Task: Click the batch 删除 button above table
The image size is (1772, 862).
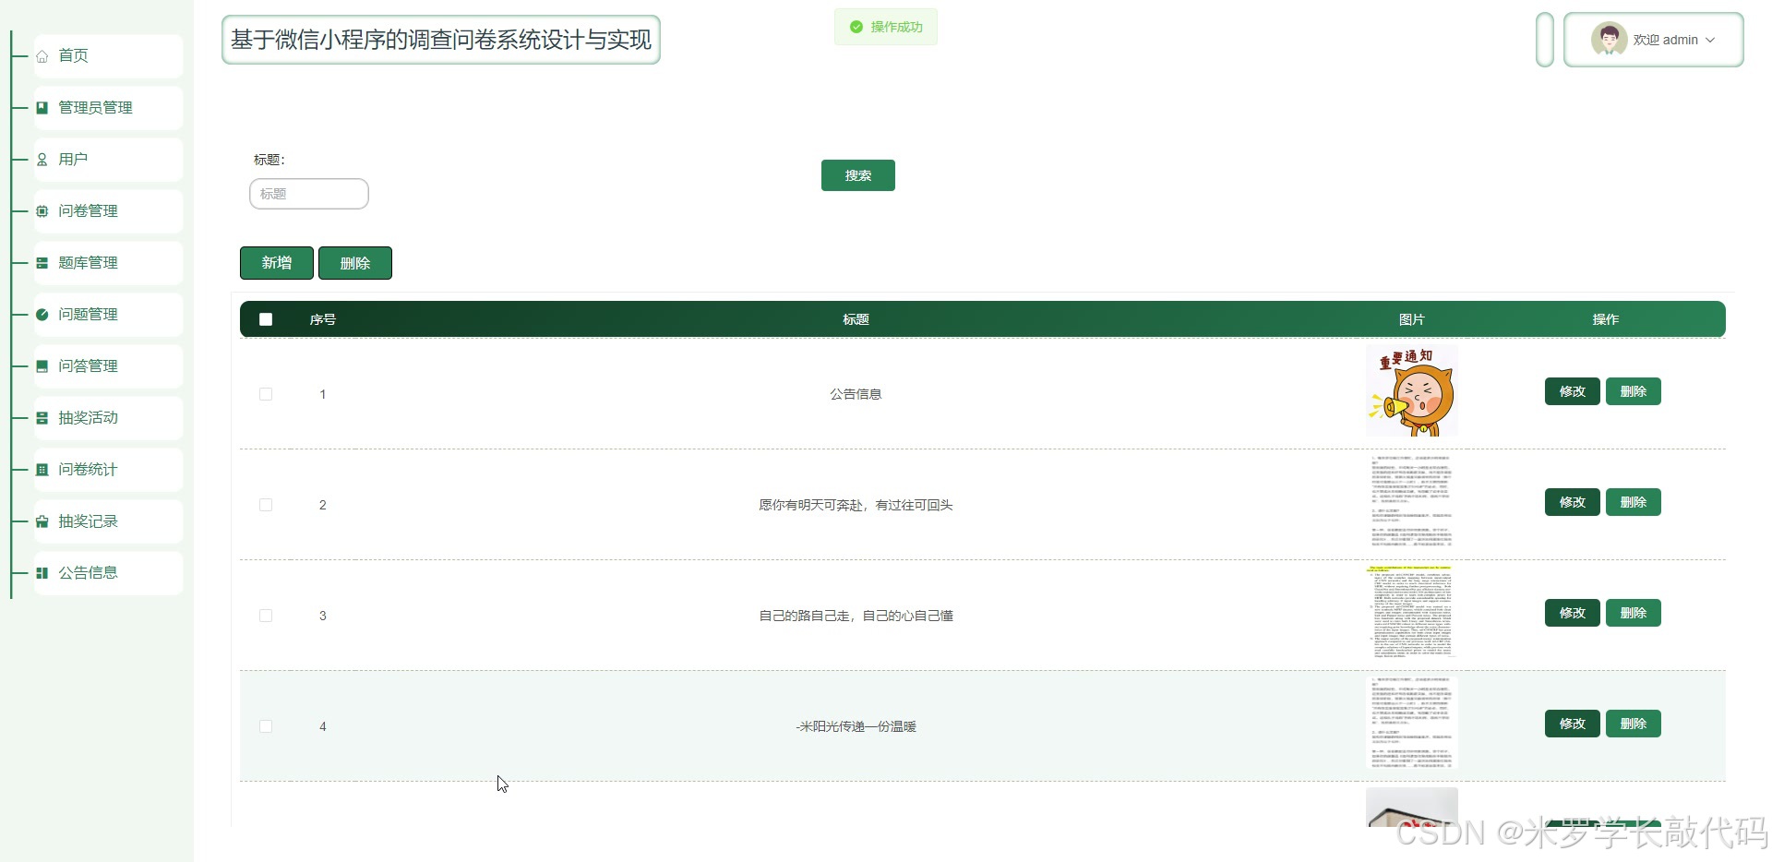Action: coord(355,263)
